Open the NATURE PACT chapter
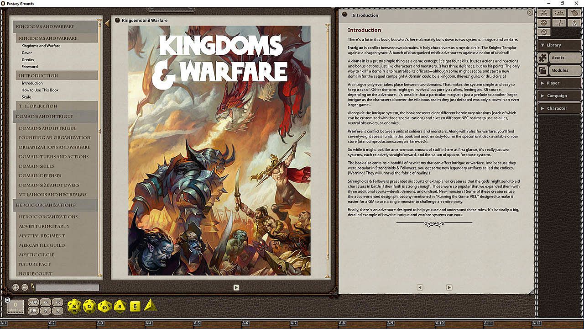The image size is (584, 329). point(35,264)
